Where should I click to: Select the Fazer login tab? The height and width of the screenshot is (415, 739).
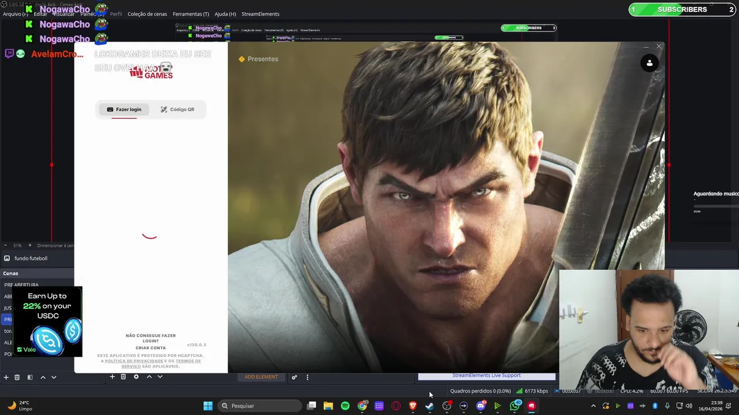point(124,110)
